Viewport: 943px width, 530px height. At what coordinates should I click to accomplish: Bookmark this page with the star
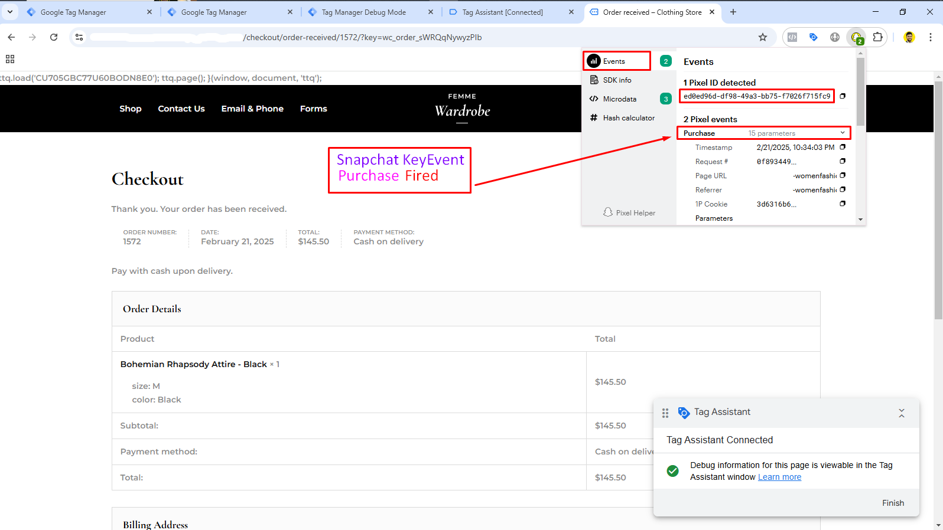[763, 37]
